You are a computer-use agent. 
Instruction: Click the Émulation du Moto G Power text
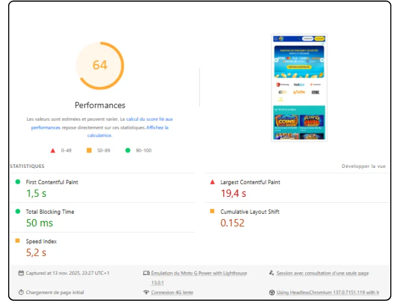pos(199,273)
